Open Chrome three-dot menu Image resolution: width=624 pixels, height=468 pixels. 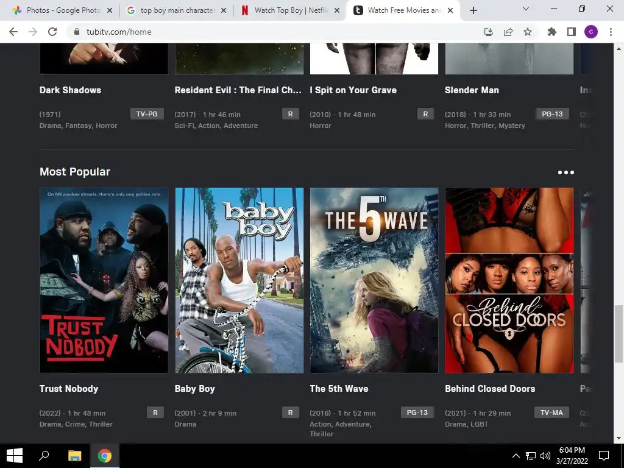(611, 32)
